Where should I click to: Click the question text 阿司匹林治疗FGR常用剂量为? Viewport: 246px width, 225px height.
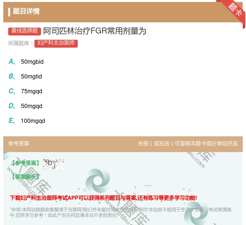(94, 31)
